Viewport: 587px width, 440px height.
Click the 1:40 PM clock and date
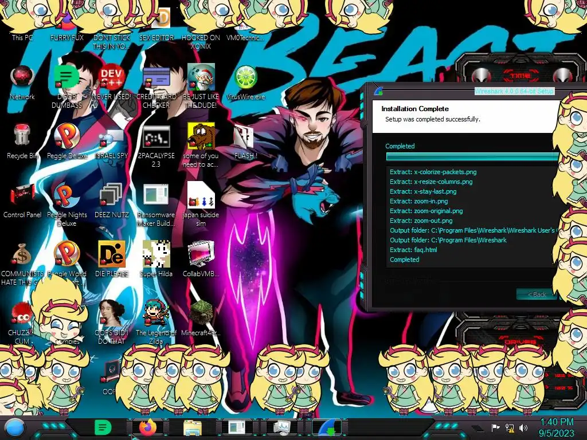(556, 427)
